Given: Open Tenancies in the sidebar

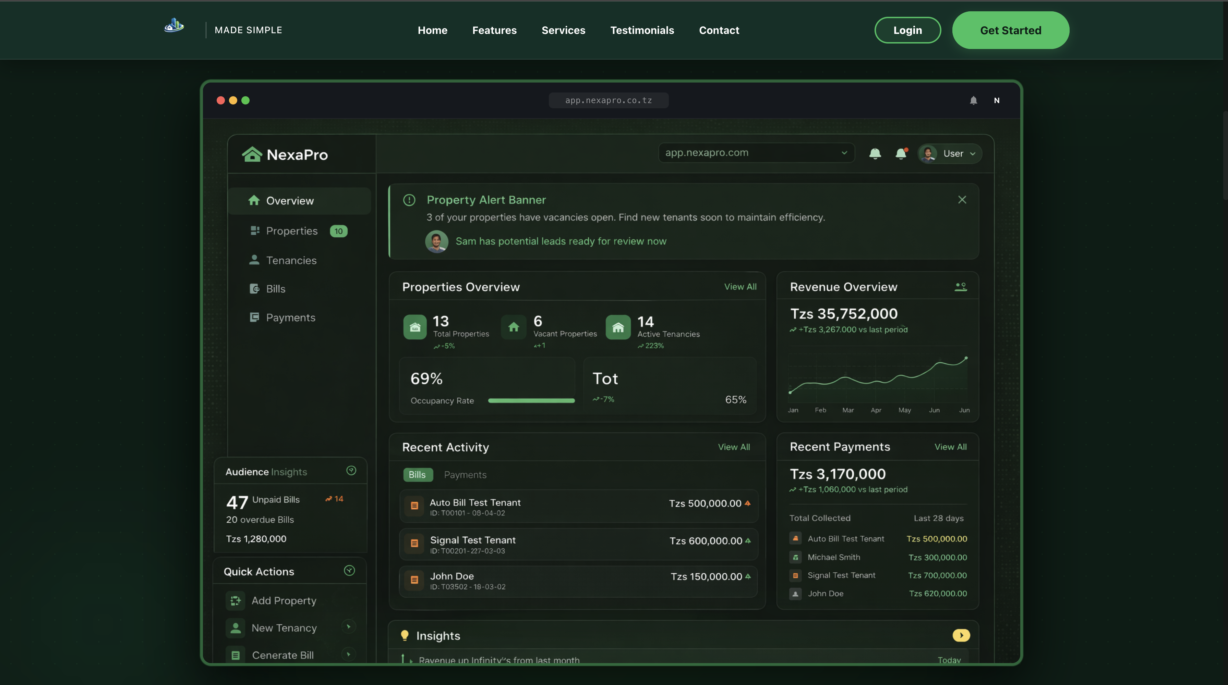Looking at the screenshot, I should click(x=291, y=260).
